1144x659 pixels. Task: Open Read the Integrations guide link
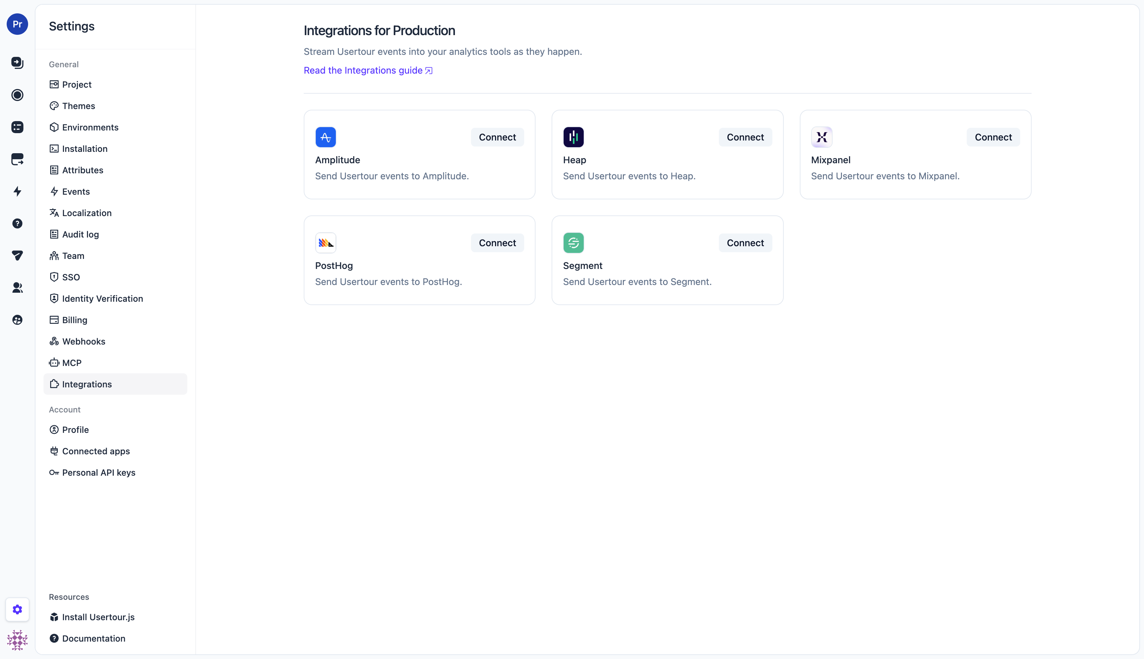point(368,71)
